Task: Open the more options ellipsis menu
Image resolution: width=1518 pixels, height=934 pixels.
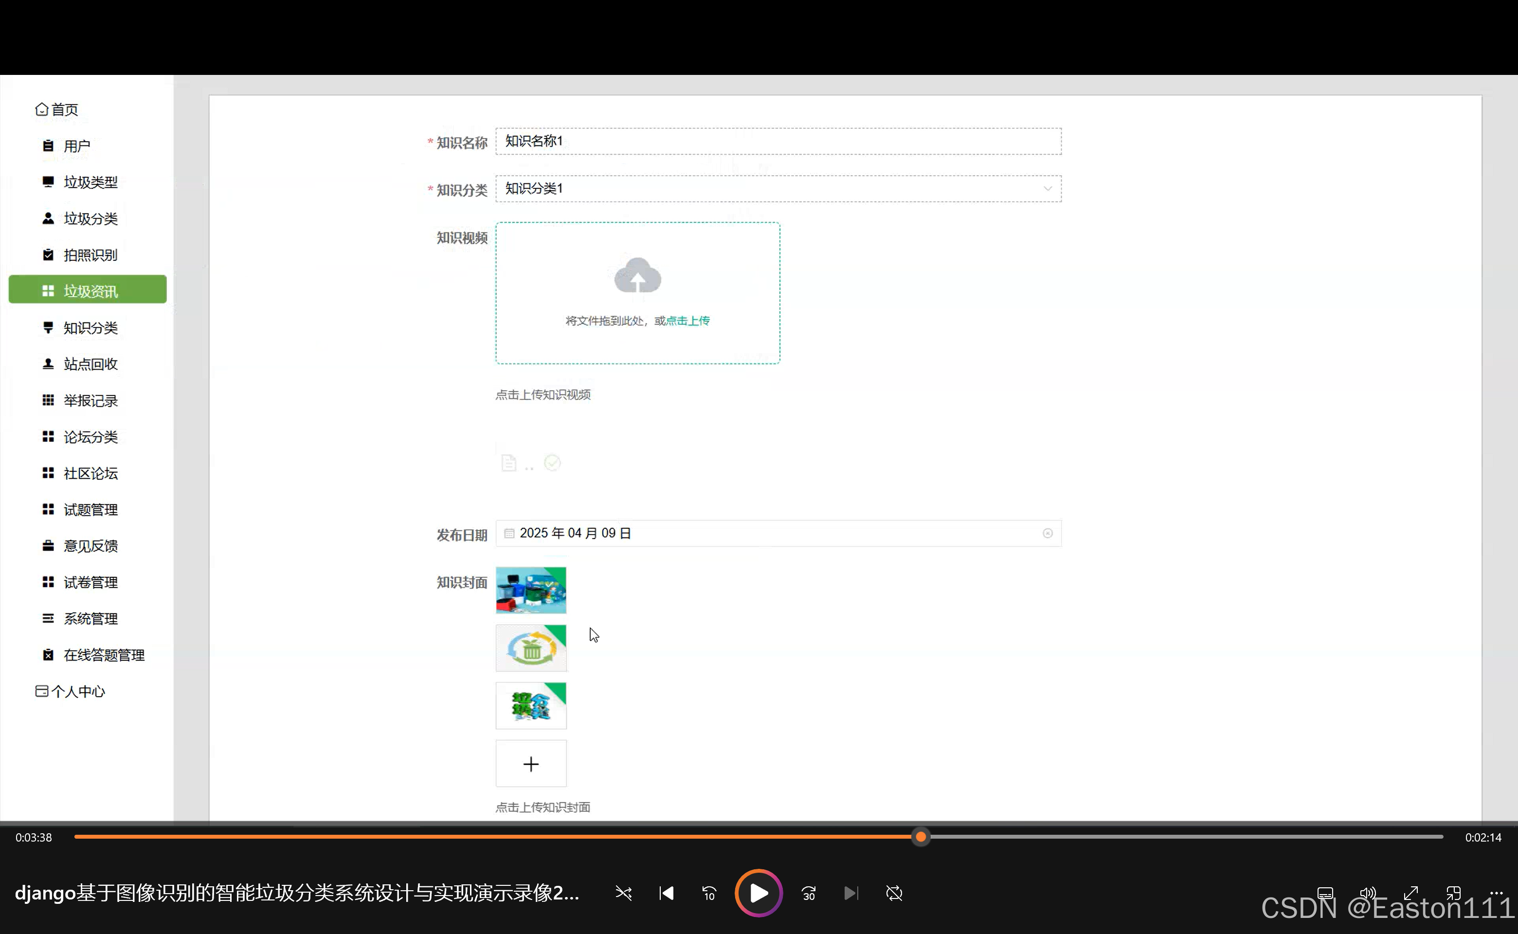Action: pyautogui.click(x=1497, y=893)
